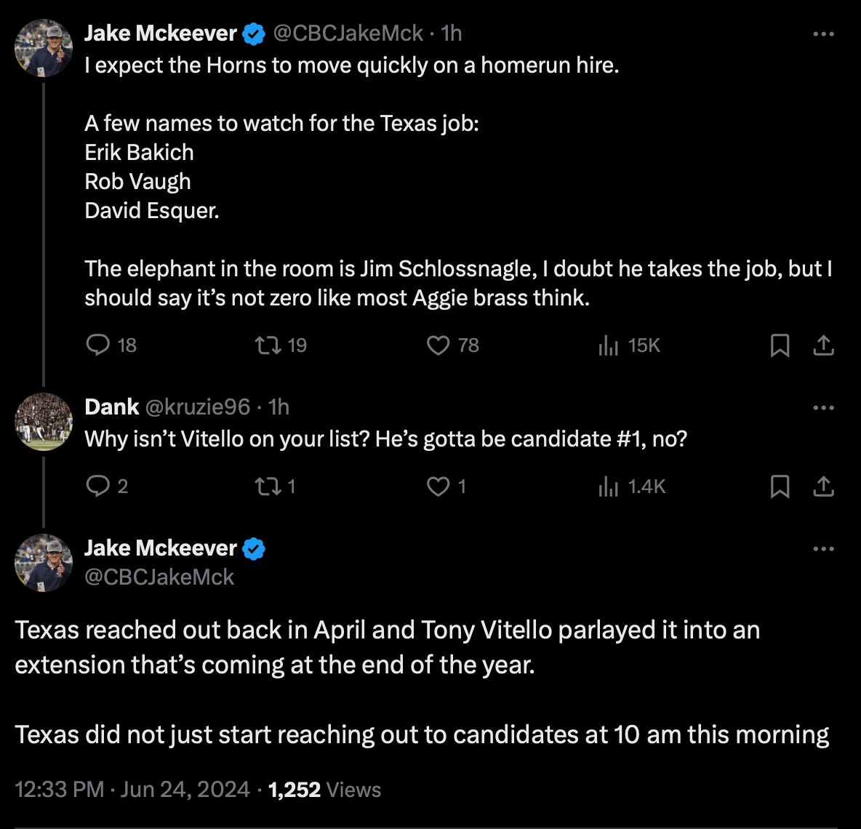Open more options on Dank's tweet
This screenshot has width=861, height=829.
point(823,408)
